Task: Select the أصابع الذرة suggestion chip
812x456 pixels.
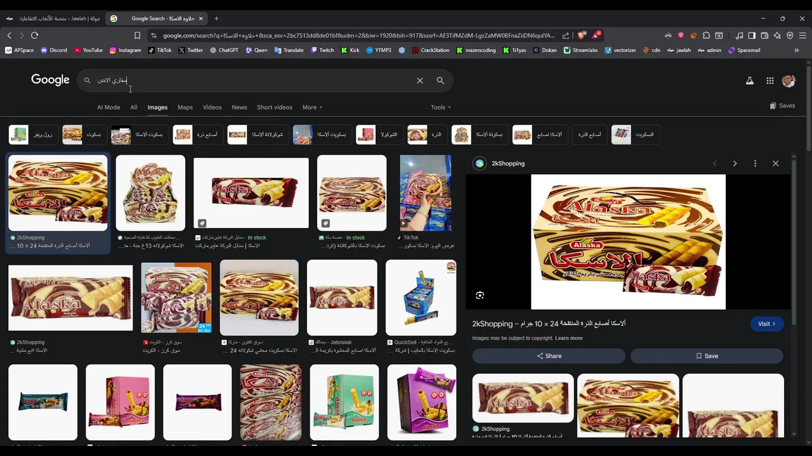Action: [589, 134]
